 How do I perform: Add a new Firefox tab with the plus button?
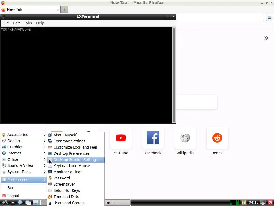[64, 10]
